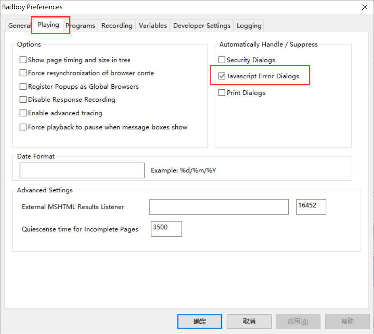Screen dimensions: 374x334
Task: Click the Example: %d/%m/%Y text
Action: click(183, 170)
